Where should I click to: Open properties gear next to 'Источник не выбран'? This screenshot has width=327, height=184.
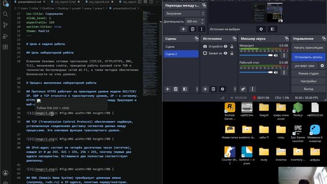coord(261,29)
